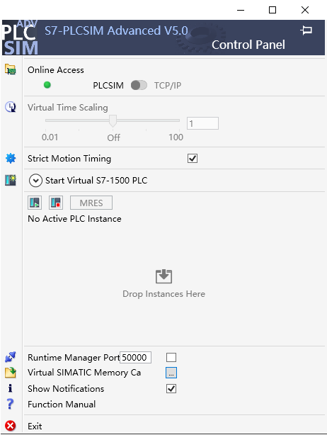Click the Start Virtual S7-1500 PLC label
This screenshot has height=435, width=327.
(96, 181)
